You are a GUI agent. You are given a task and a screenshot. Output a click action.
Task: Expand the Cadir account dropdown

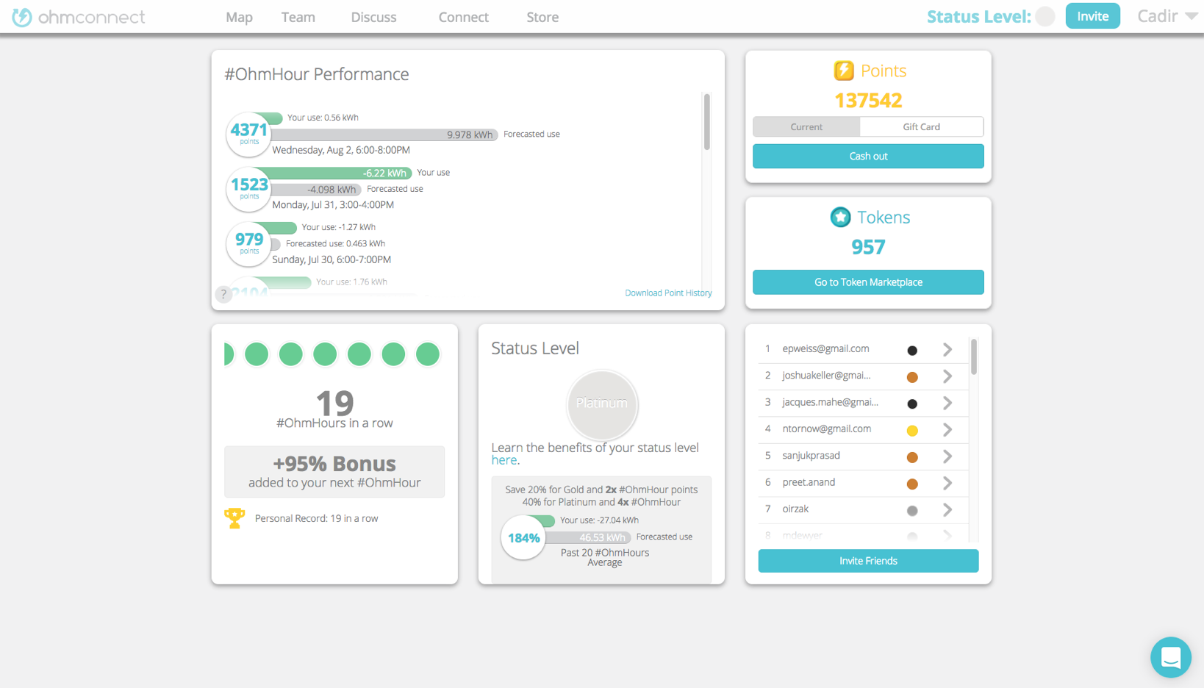(x=1167, y=16)
